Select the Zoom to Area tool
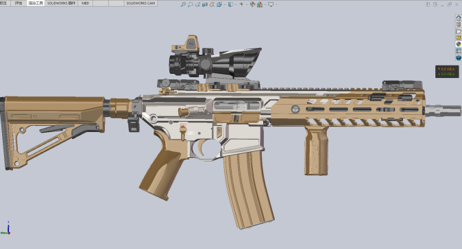The height and width of the screenshot is (249, 462). [x=191, y=4]
